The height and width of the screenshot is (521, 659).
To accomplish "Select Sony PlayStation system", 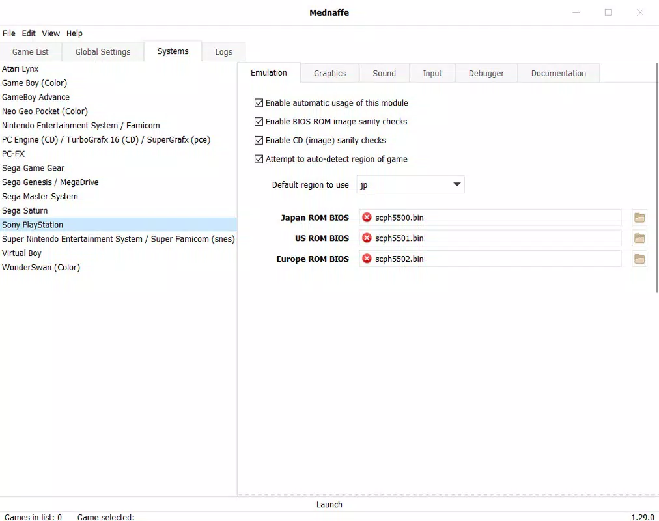I will (119, 225).
